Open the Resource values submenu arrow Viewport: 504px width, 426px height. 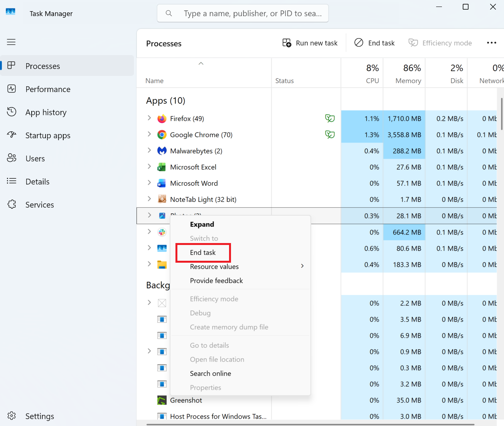coord(302,266)
